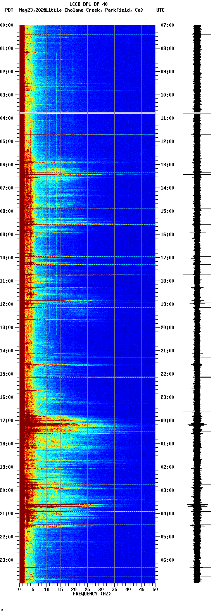Click the '00:00' PDT time label
The width and height of the screenshot is (214, 614).
click(x=7, y=25)
